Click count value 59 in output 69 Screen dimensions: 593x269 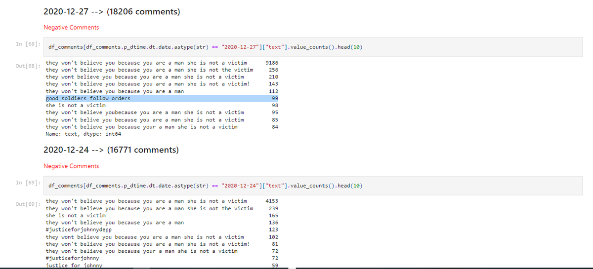point(275,266)
